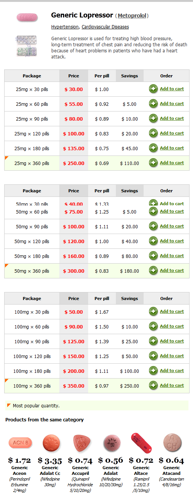Select the Generic Aceon pill image
This screenshot has width=193, height=498.
click(x=20, y=443)
